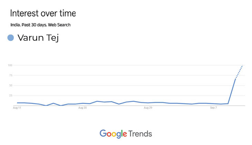This screenshot has width=252, height=145.
Task: Click the Interest over time heading
Action: 43,13
